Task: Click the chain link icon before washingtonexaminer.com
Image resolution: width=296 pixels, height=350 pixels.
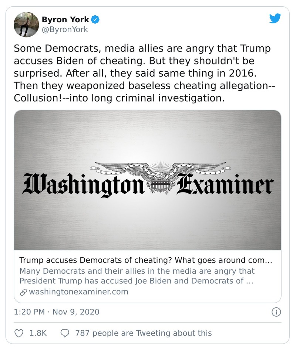Action: coord(22,292)
